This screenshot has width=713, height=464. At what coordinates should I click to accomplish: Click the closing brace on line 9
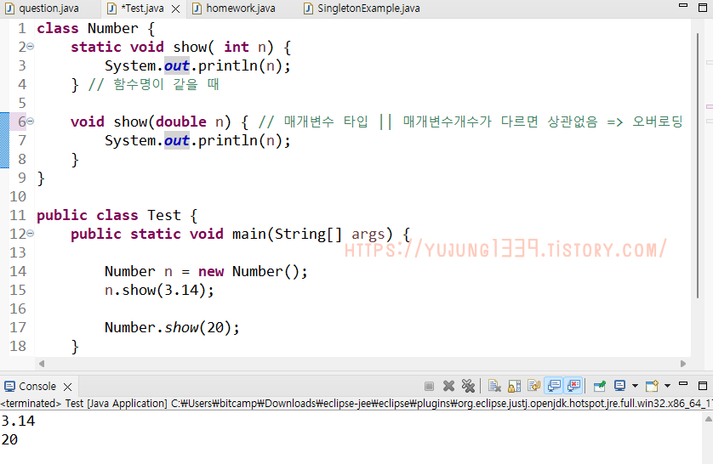pyautogui.click(x=41, y=178)
